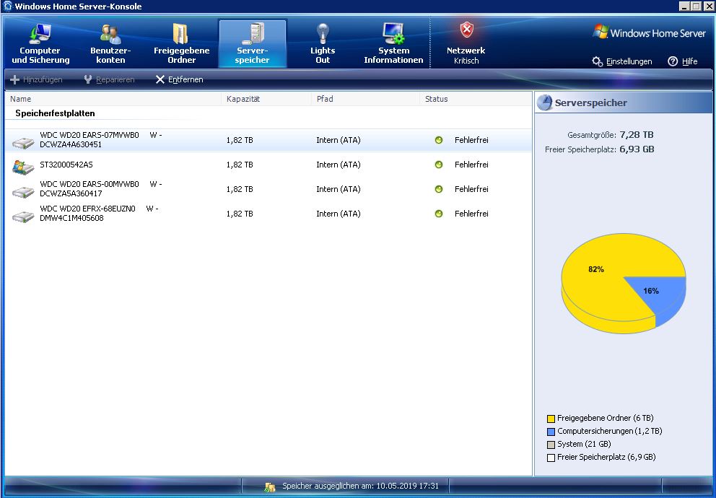The width and height of the screenshot is (716, 498).
Task: Switch to the System Informationen tab
Action: pos(393,44)
